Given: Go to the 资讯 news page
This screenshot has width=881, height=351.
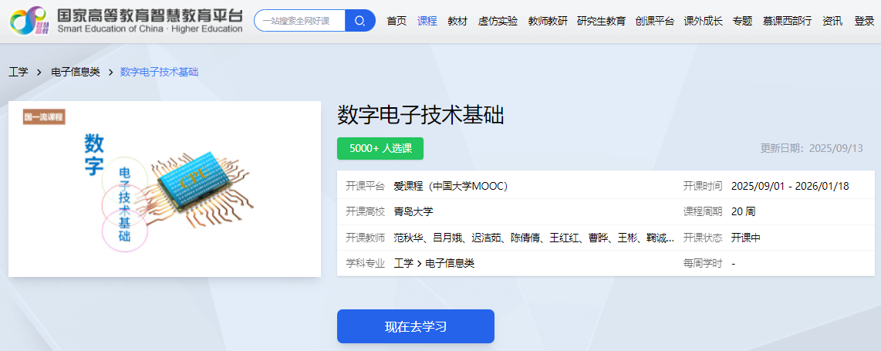Looking at the screenshot, I should (x=832, y=21).
